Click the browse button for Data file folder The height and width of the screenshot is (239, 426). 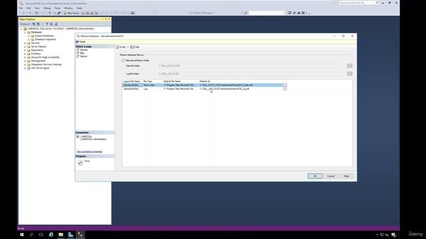349,66
